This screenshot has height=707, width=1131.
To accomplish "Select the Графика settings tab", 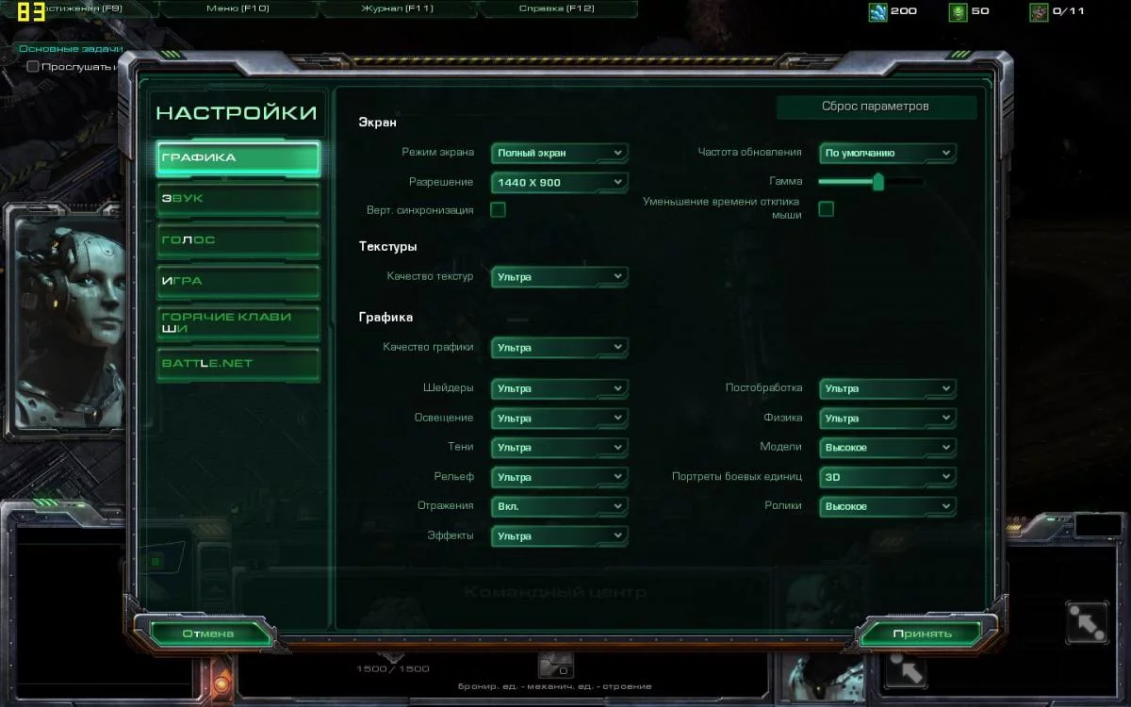I will [238, 158].
